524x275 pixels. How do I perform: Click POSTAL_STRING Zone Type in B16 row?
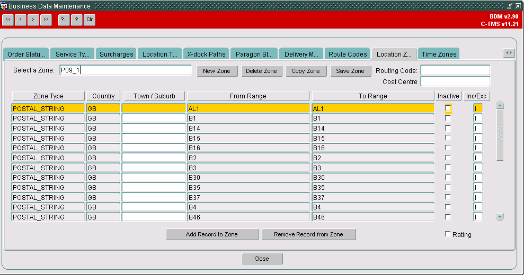pos(48,148)
